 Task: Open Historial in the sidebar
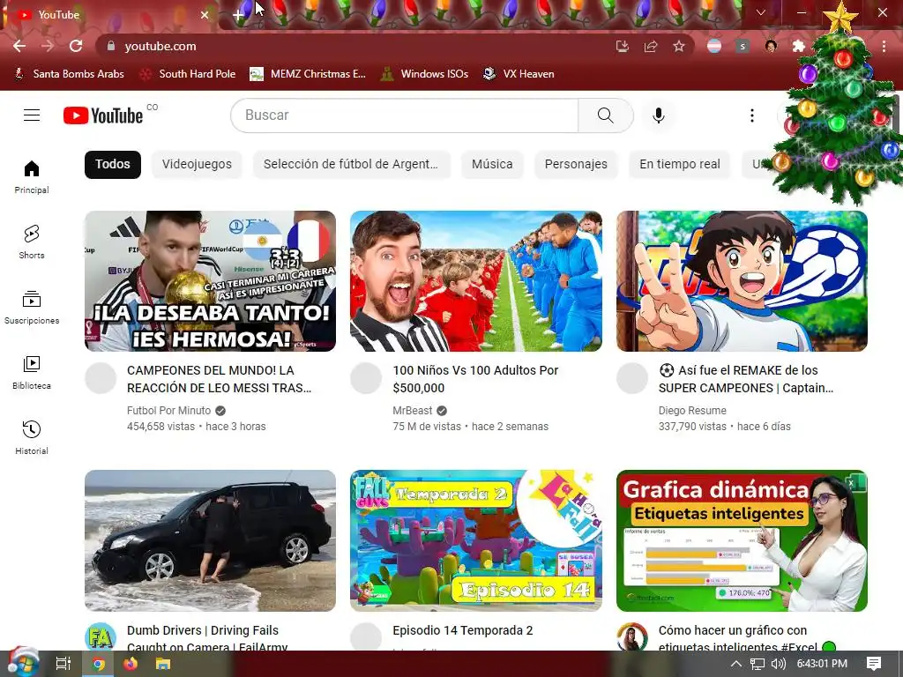tap(32, 437)
